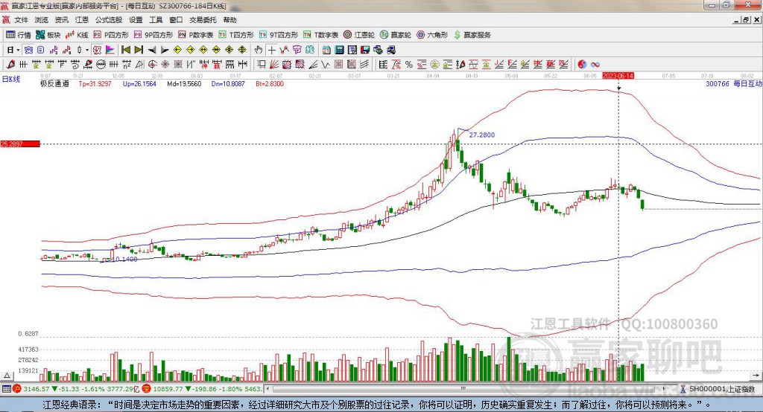Open the 浏览 menu
The image size is (763, 412).
pyautogui.click(x=42, y=20)
